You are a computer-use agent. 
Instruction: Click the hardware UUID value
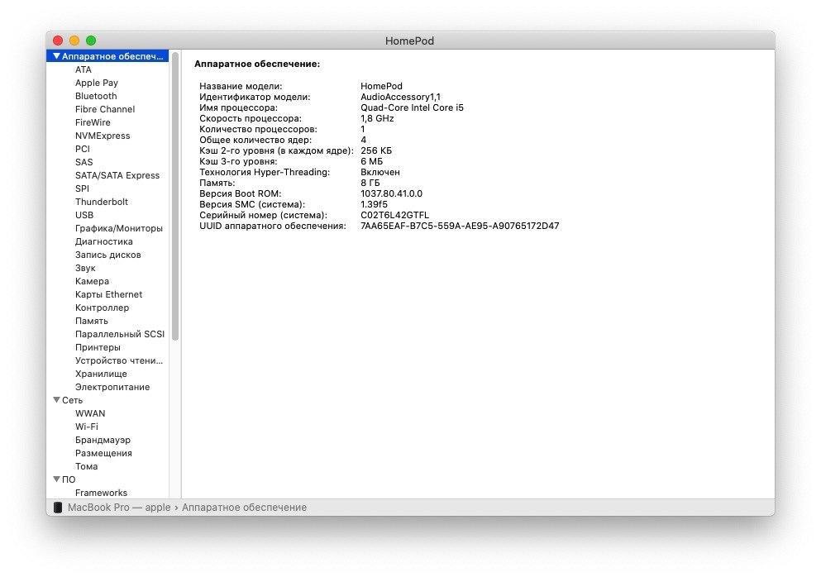(460, 226)
